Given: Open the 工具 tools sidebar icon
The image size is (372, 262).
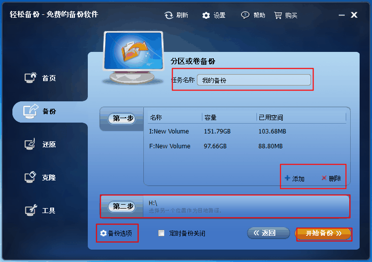Looking at the screenshot, I should pyautogui.click(x=31, y=210).
